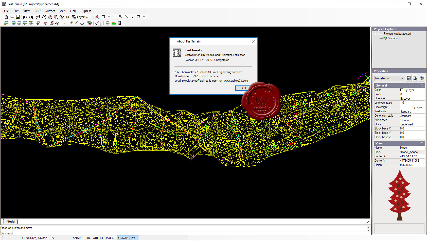Click command history scroll down arrow
427x241 pixels.
368,230
